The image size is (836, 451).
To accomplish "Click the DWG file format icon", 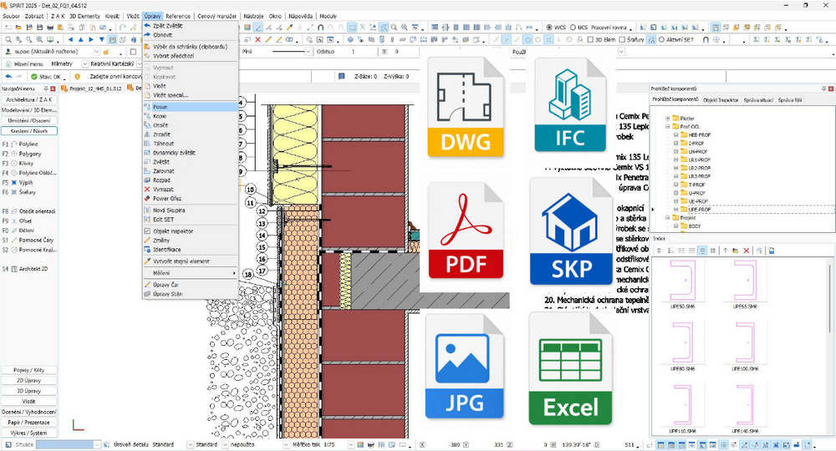I will (x=466, y=107).
